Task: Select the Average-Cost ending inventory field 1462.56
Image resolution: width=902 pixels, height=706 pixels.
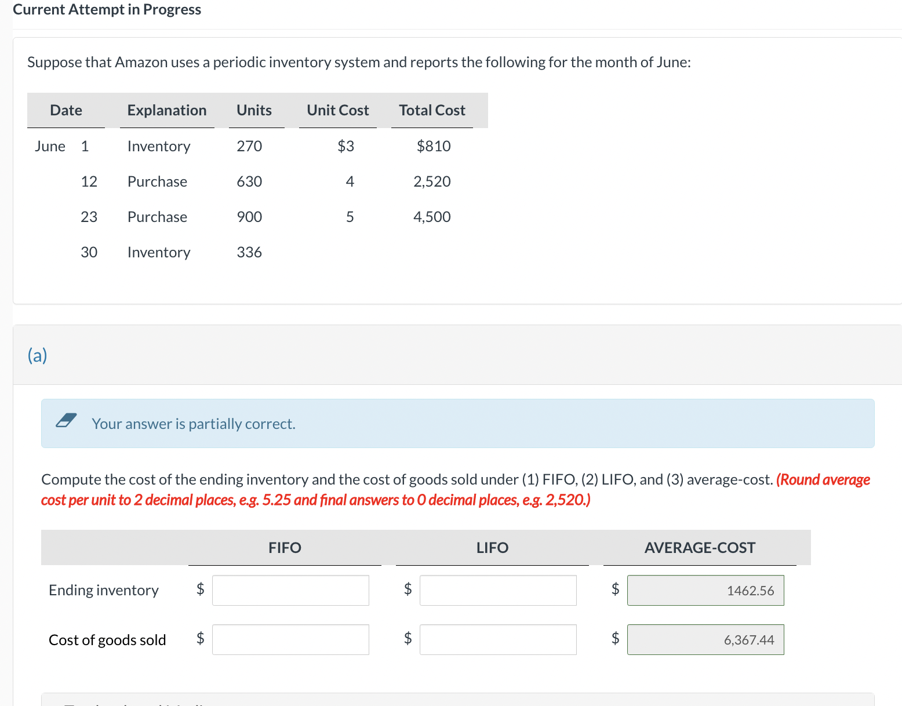Action: [705, 590]
